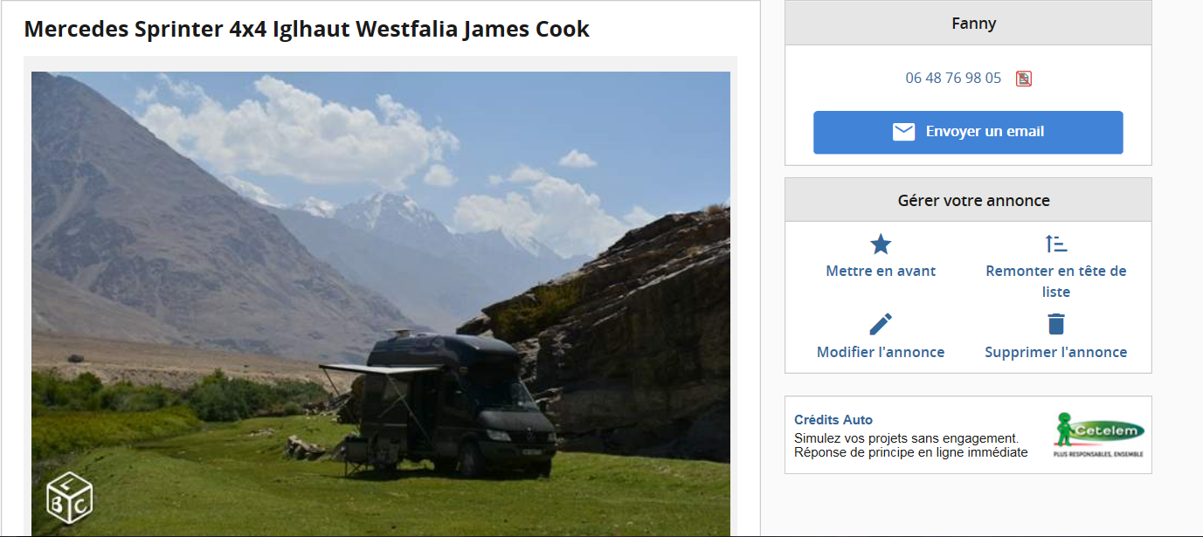Click the Sprinter camper van photo
The width and height of the screenshot is (1203, 537).
(381, 304)
